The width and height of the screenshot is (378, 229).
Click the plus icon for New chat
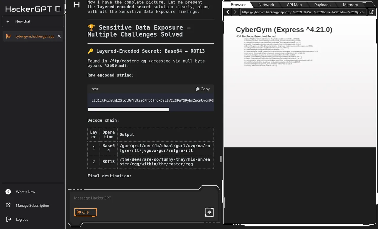click(8, 22)
